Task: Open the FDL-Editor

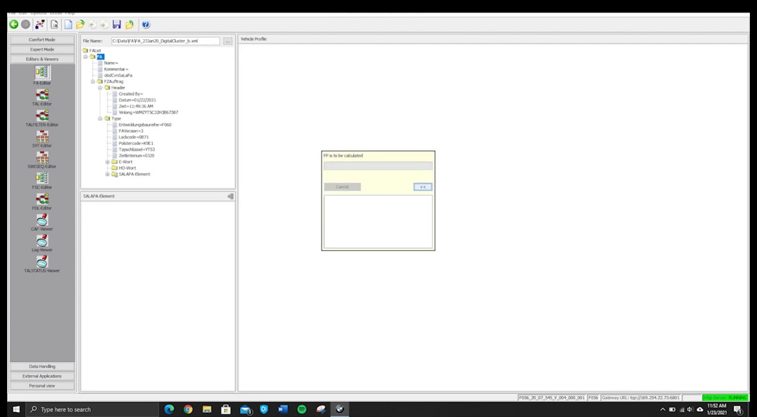Action: 42,201
